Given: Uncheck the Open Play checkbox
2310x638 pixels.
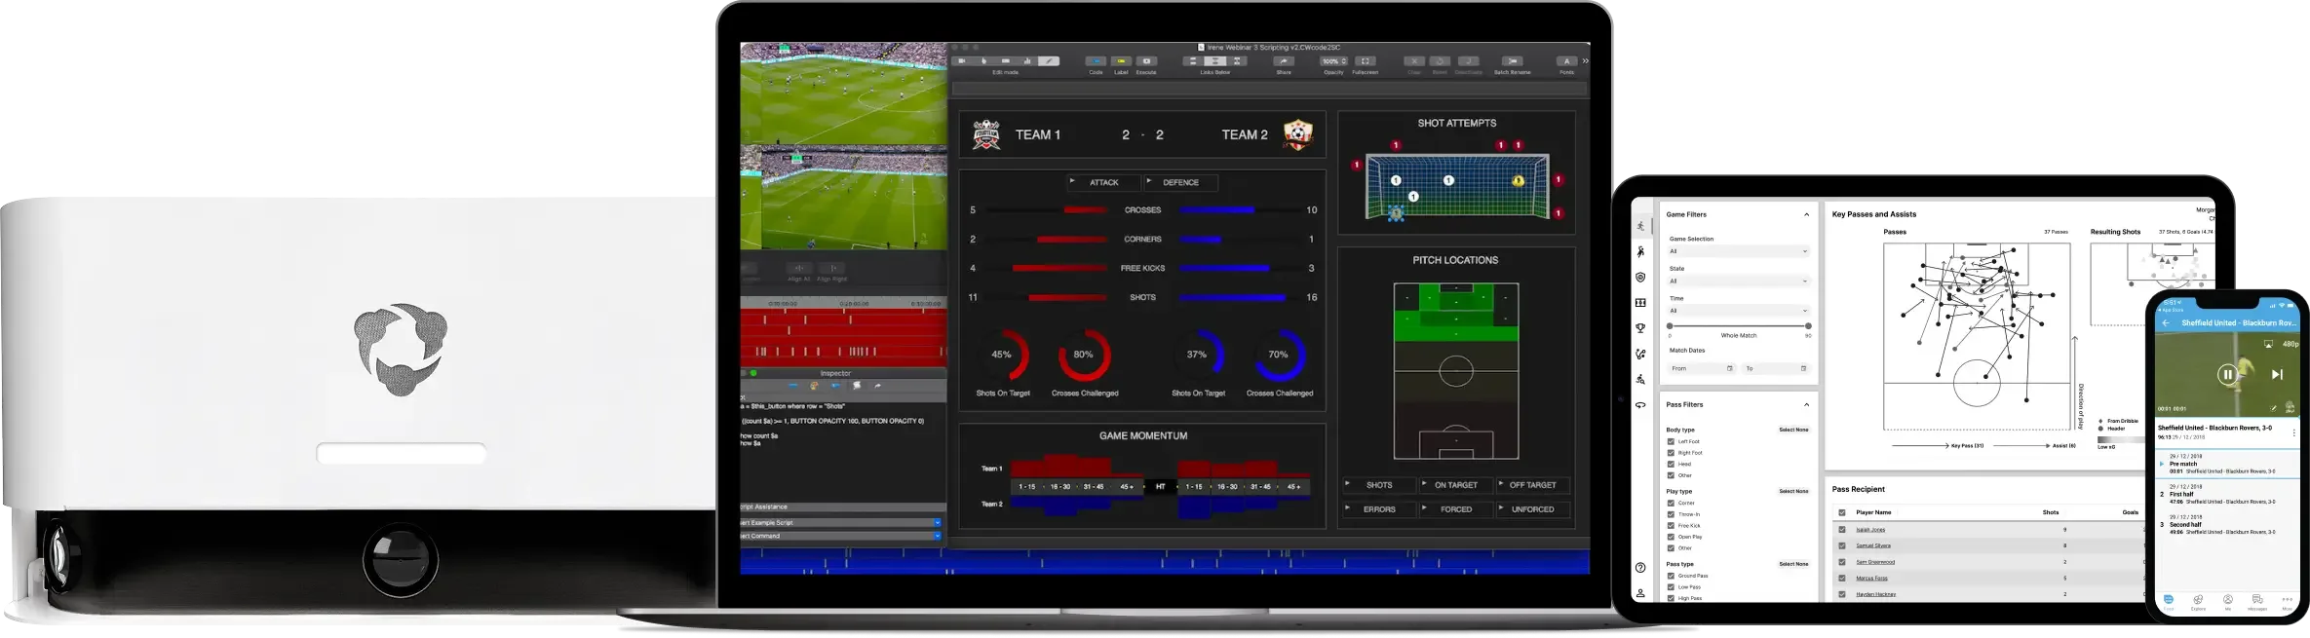Looking at the screenshot, I should coord(1671,537).
